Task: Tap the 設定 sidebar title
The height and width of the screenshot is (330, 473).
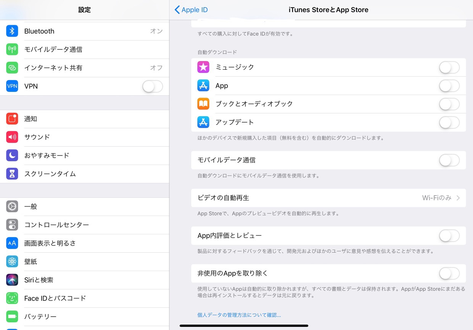Action: (84, 10)
